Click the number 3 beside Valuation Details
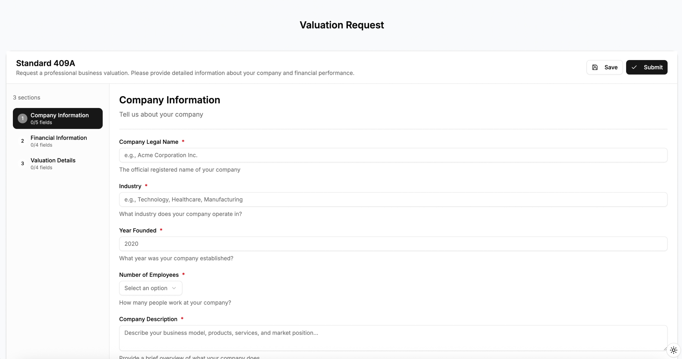 (x=22, y=163)
